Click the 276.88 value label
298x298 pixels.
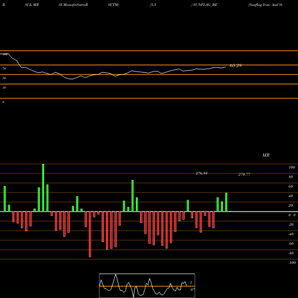pos(201,173)
